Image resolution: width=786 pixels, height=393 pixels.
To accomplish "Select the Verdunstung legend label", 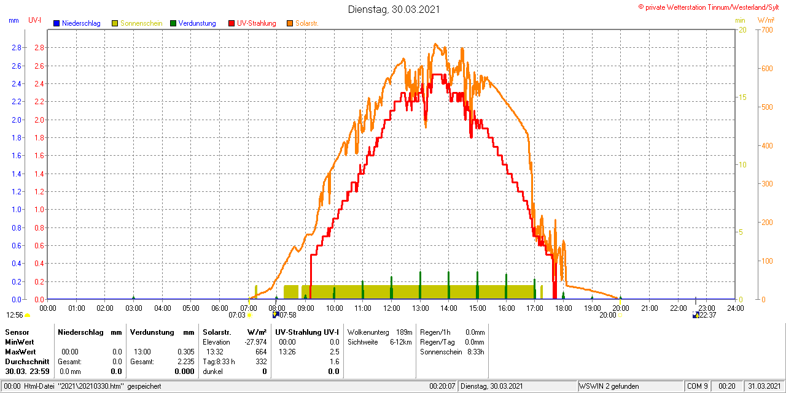I will (197, 23).
